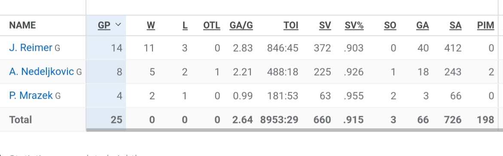Sort by GA column header
The width and height of the screenshot is (503, 156).
pos(423,25)
